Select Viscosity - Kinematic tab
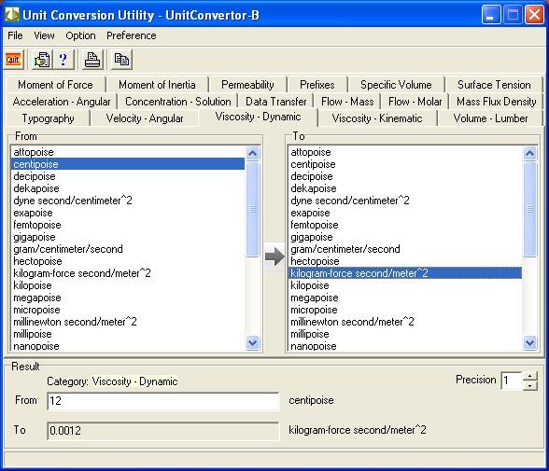This screenshot has height=471, width=549. pyautogui.click(x=377, y=118)
